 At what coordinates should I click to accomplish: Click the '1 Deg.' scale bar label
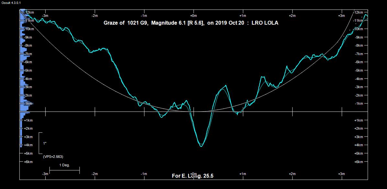click(x=64, y=165)
